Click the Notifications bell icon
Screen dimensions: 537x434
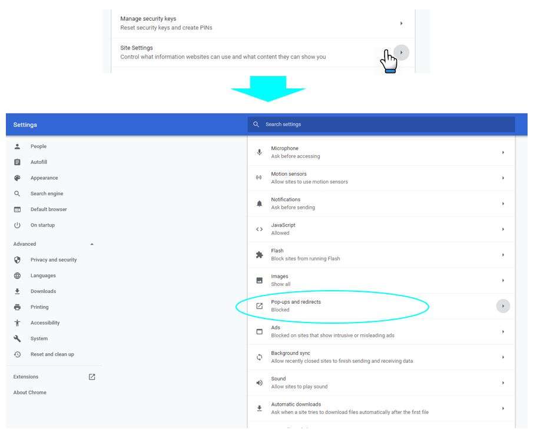coord(260,203)
